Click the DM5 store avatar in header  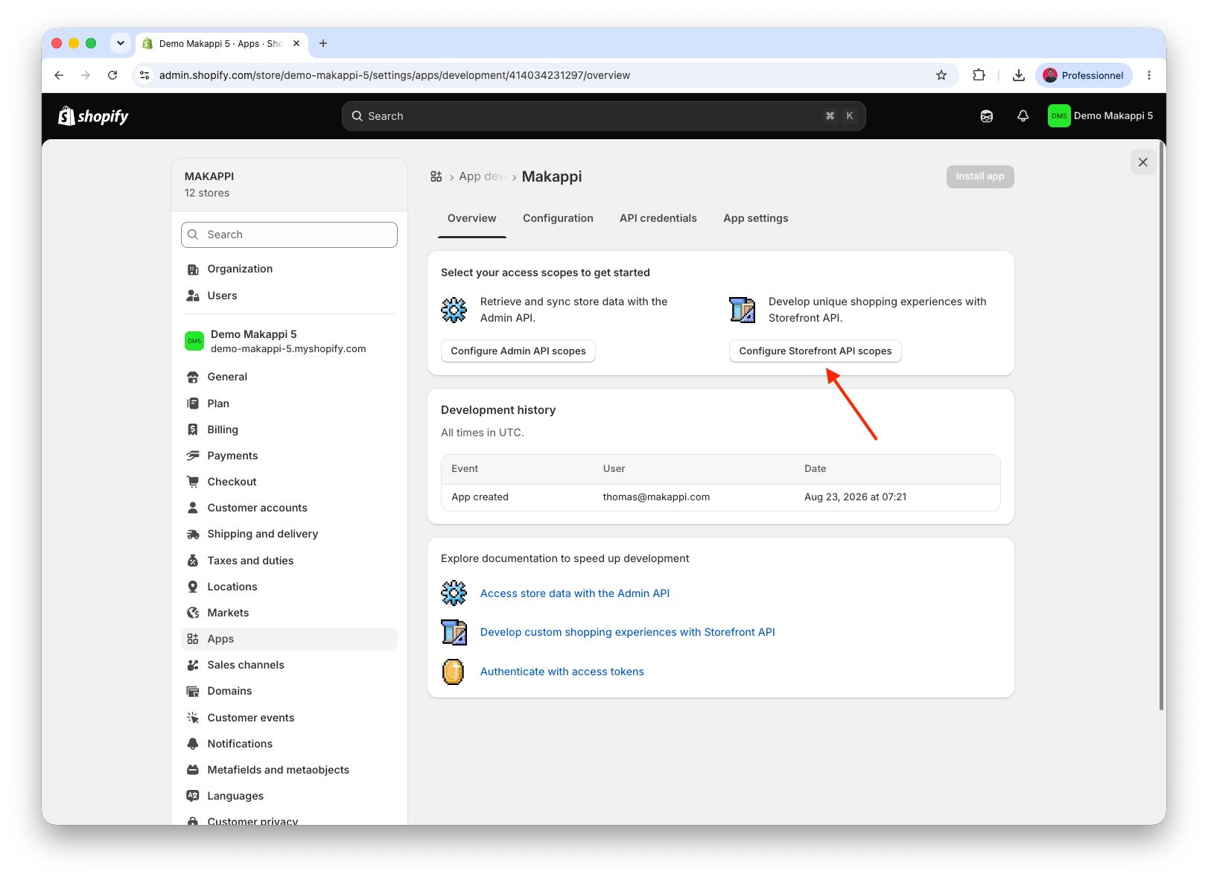(1059, 116)
